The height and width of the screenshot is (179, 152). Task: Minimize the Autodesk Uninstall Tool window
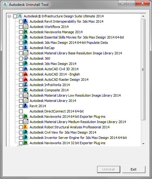click(x=123, y=3)
